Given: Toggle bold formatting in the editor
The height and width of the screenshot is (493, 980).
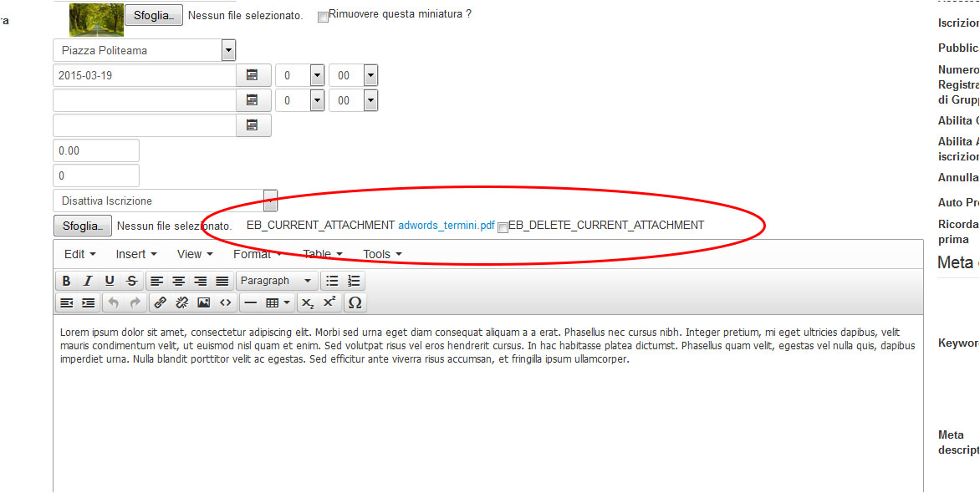Looking at the screenshot, I should point(66,281).
